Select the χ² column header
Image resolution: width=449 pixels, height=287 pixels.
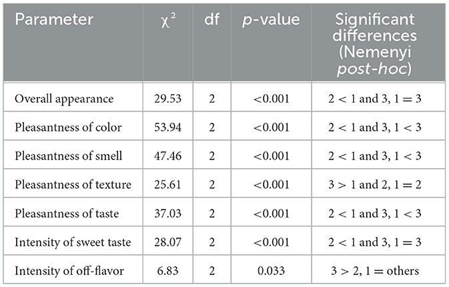point(168,21)
